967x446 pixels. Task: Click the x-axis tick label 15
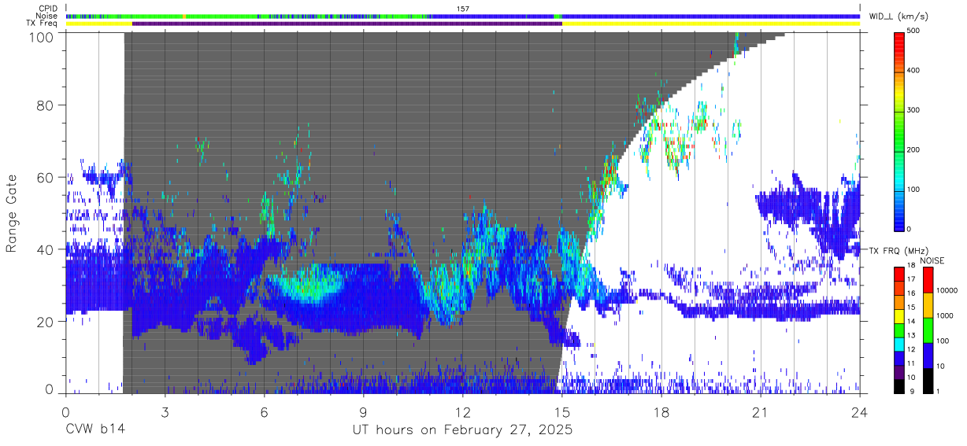pos(561,412)
